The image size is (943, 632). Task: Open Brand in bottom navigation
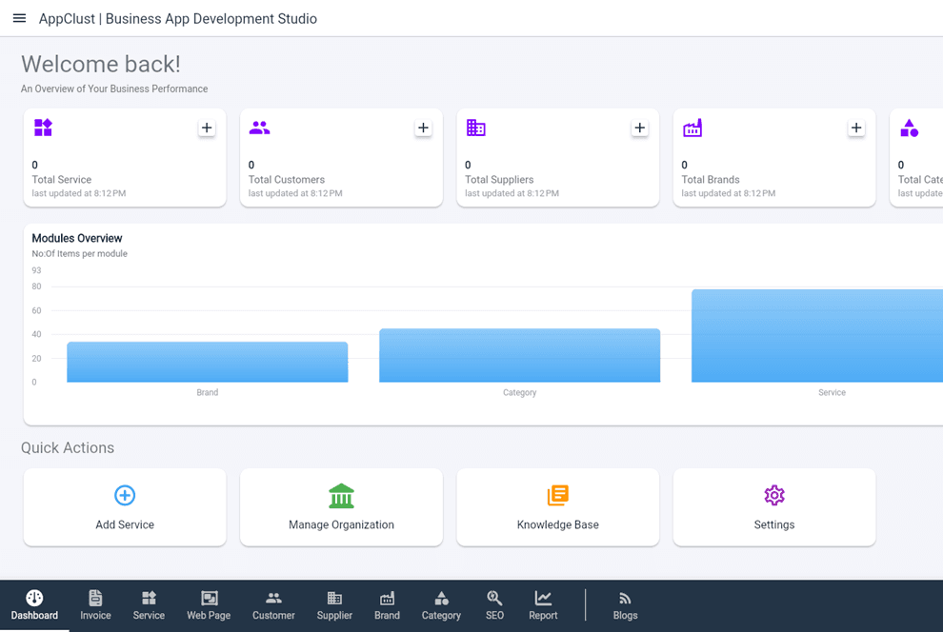tap(387, 605)
